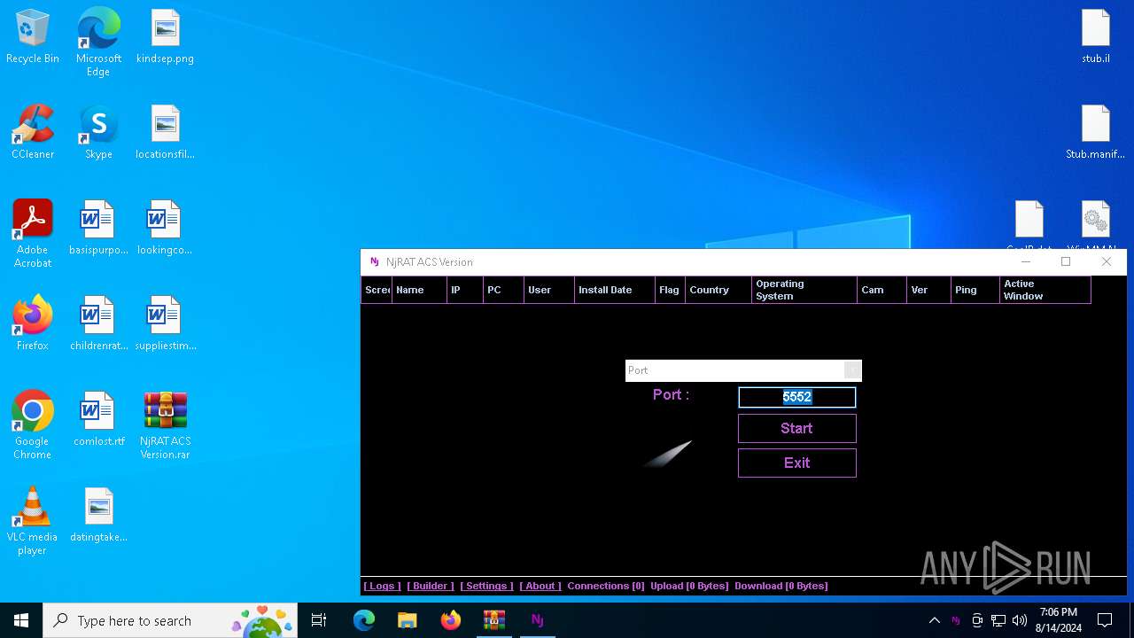The width and height of the screenshot is (1134, 638).
Task: Open File Explorer from the taskbar
Action: tap(407, 620)
